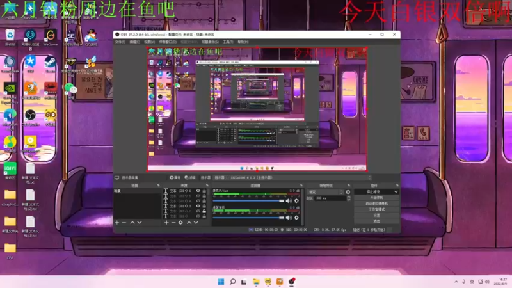
Task: Remove selected scene with minus icon
Action: (x=124, y=222)
